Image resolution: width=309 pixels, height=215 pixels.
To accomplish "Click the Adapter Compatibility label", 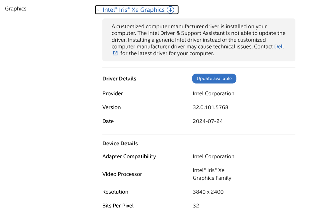I will pyautogui.click(x=129, y=157).
